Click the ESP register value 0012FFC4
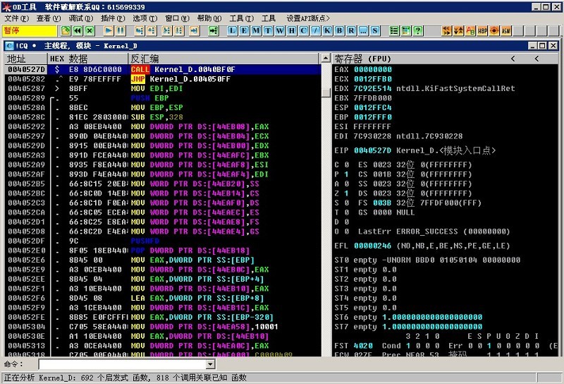Viewport: 564px width, 384px height. 373,107
